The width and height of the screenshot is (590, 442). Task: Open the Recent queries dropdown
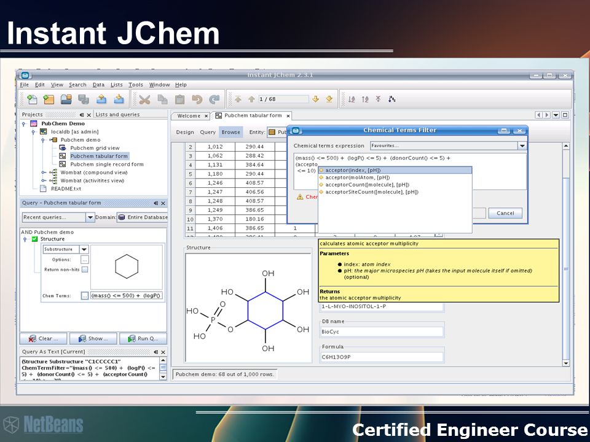click(x=90, y=217)
